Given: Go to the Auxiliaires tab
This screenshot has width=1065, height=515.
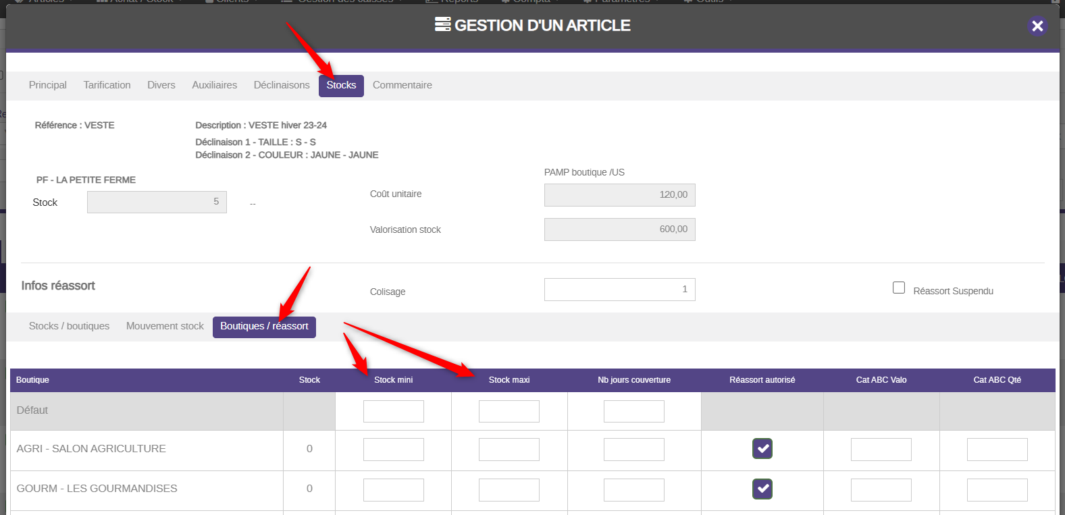Looking at the screenshot, I should point(214,85).
